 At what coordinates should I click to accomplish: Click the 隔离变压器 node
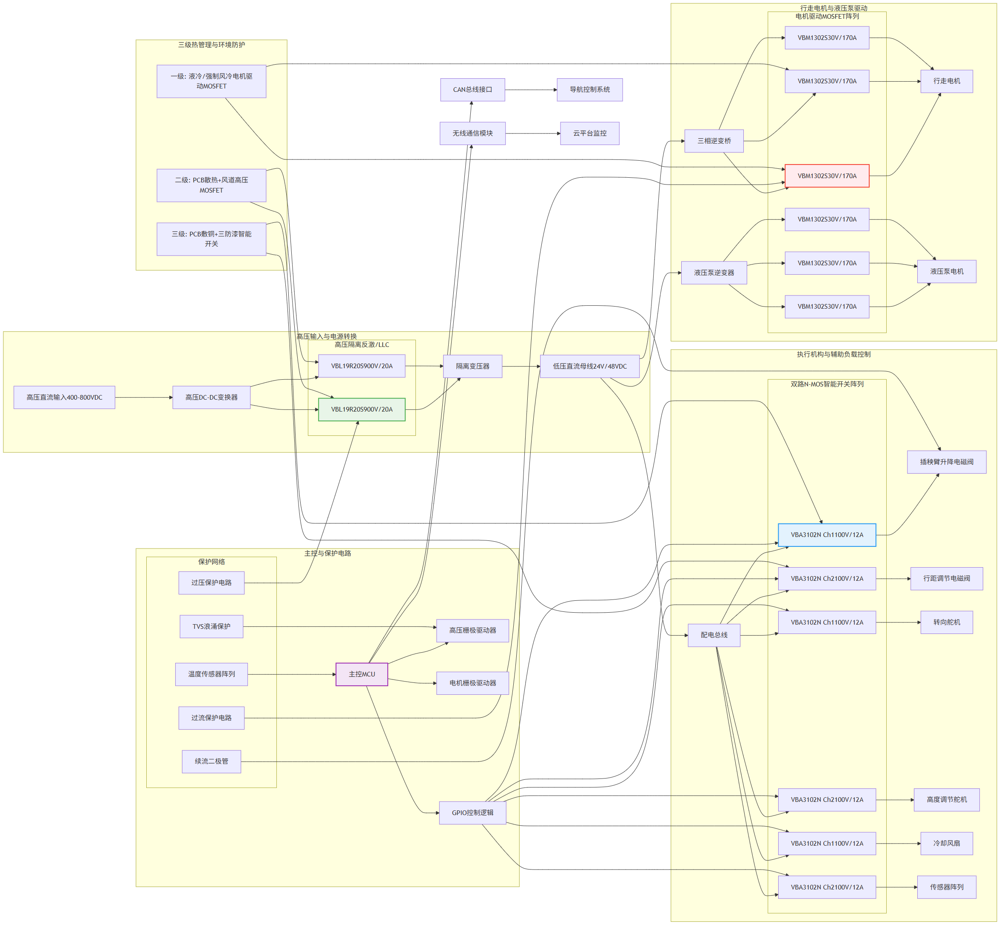472,367
